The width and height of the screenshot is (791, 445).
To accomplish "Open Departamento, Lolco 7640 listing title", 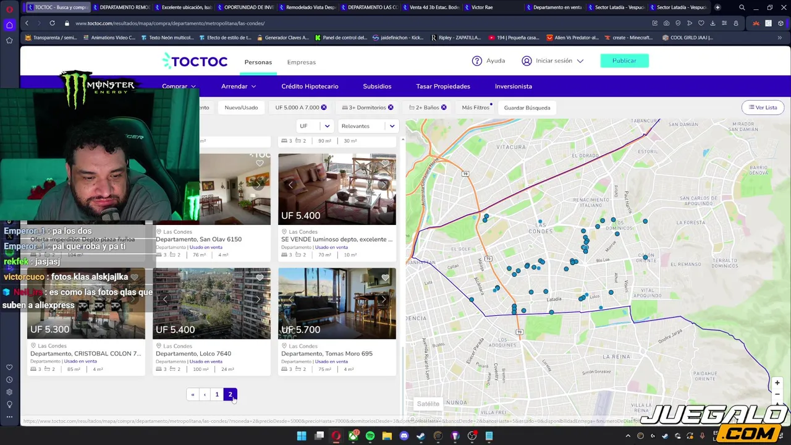I will tap(193, 354).
